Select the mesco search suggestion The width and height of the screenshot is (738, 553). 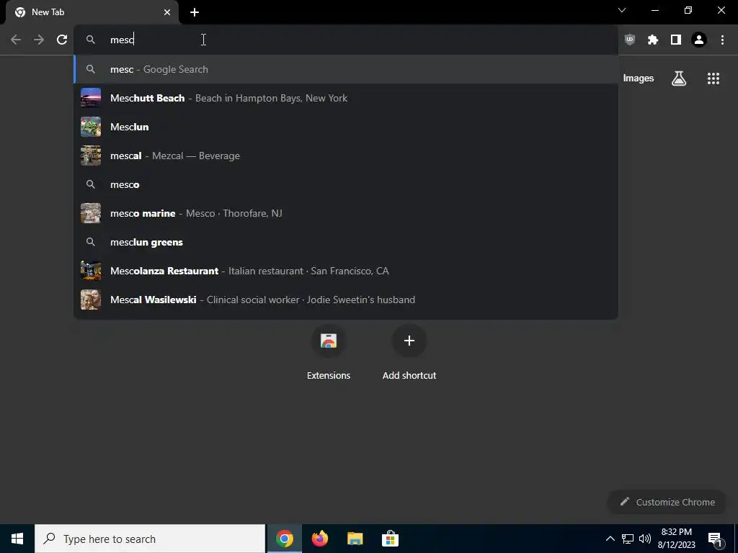click(x=346, y=184)
